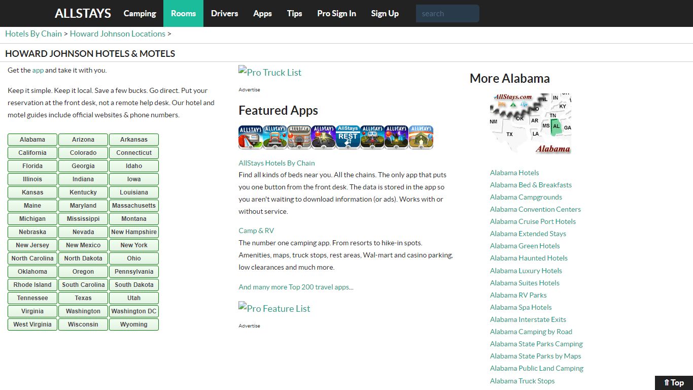Open the Camp & RV app link
This screenshot has height=390, width=693.
pyautogui.click(x=256, y=231)
